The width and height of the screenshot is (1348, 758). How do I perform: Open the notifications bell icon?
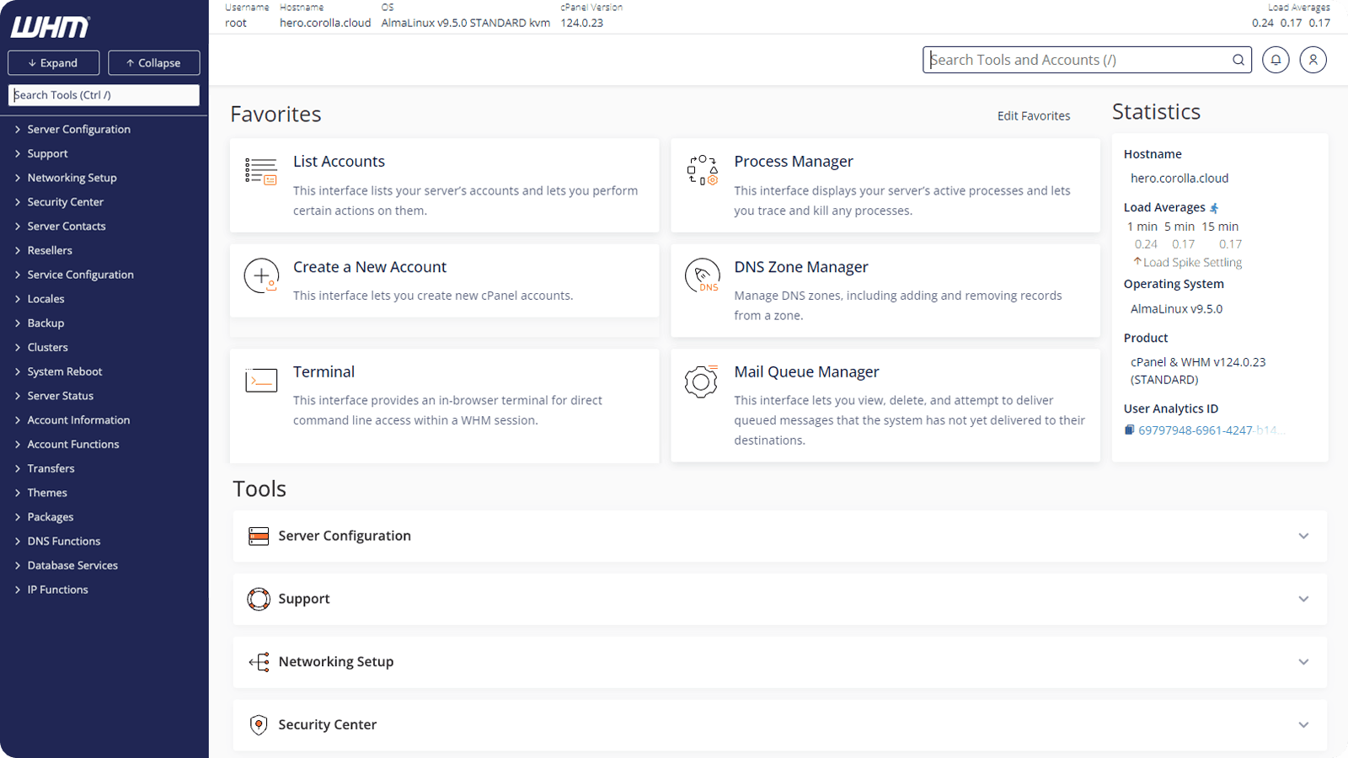click(1275, 60)
